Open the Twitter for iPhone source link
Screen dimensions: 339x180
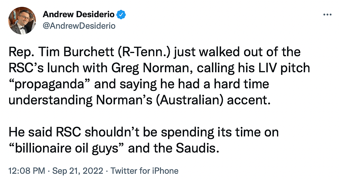coord(145,171)
